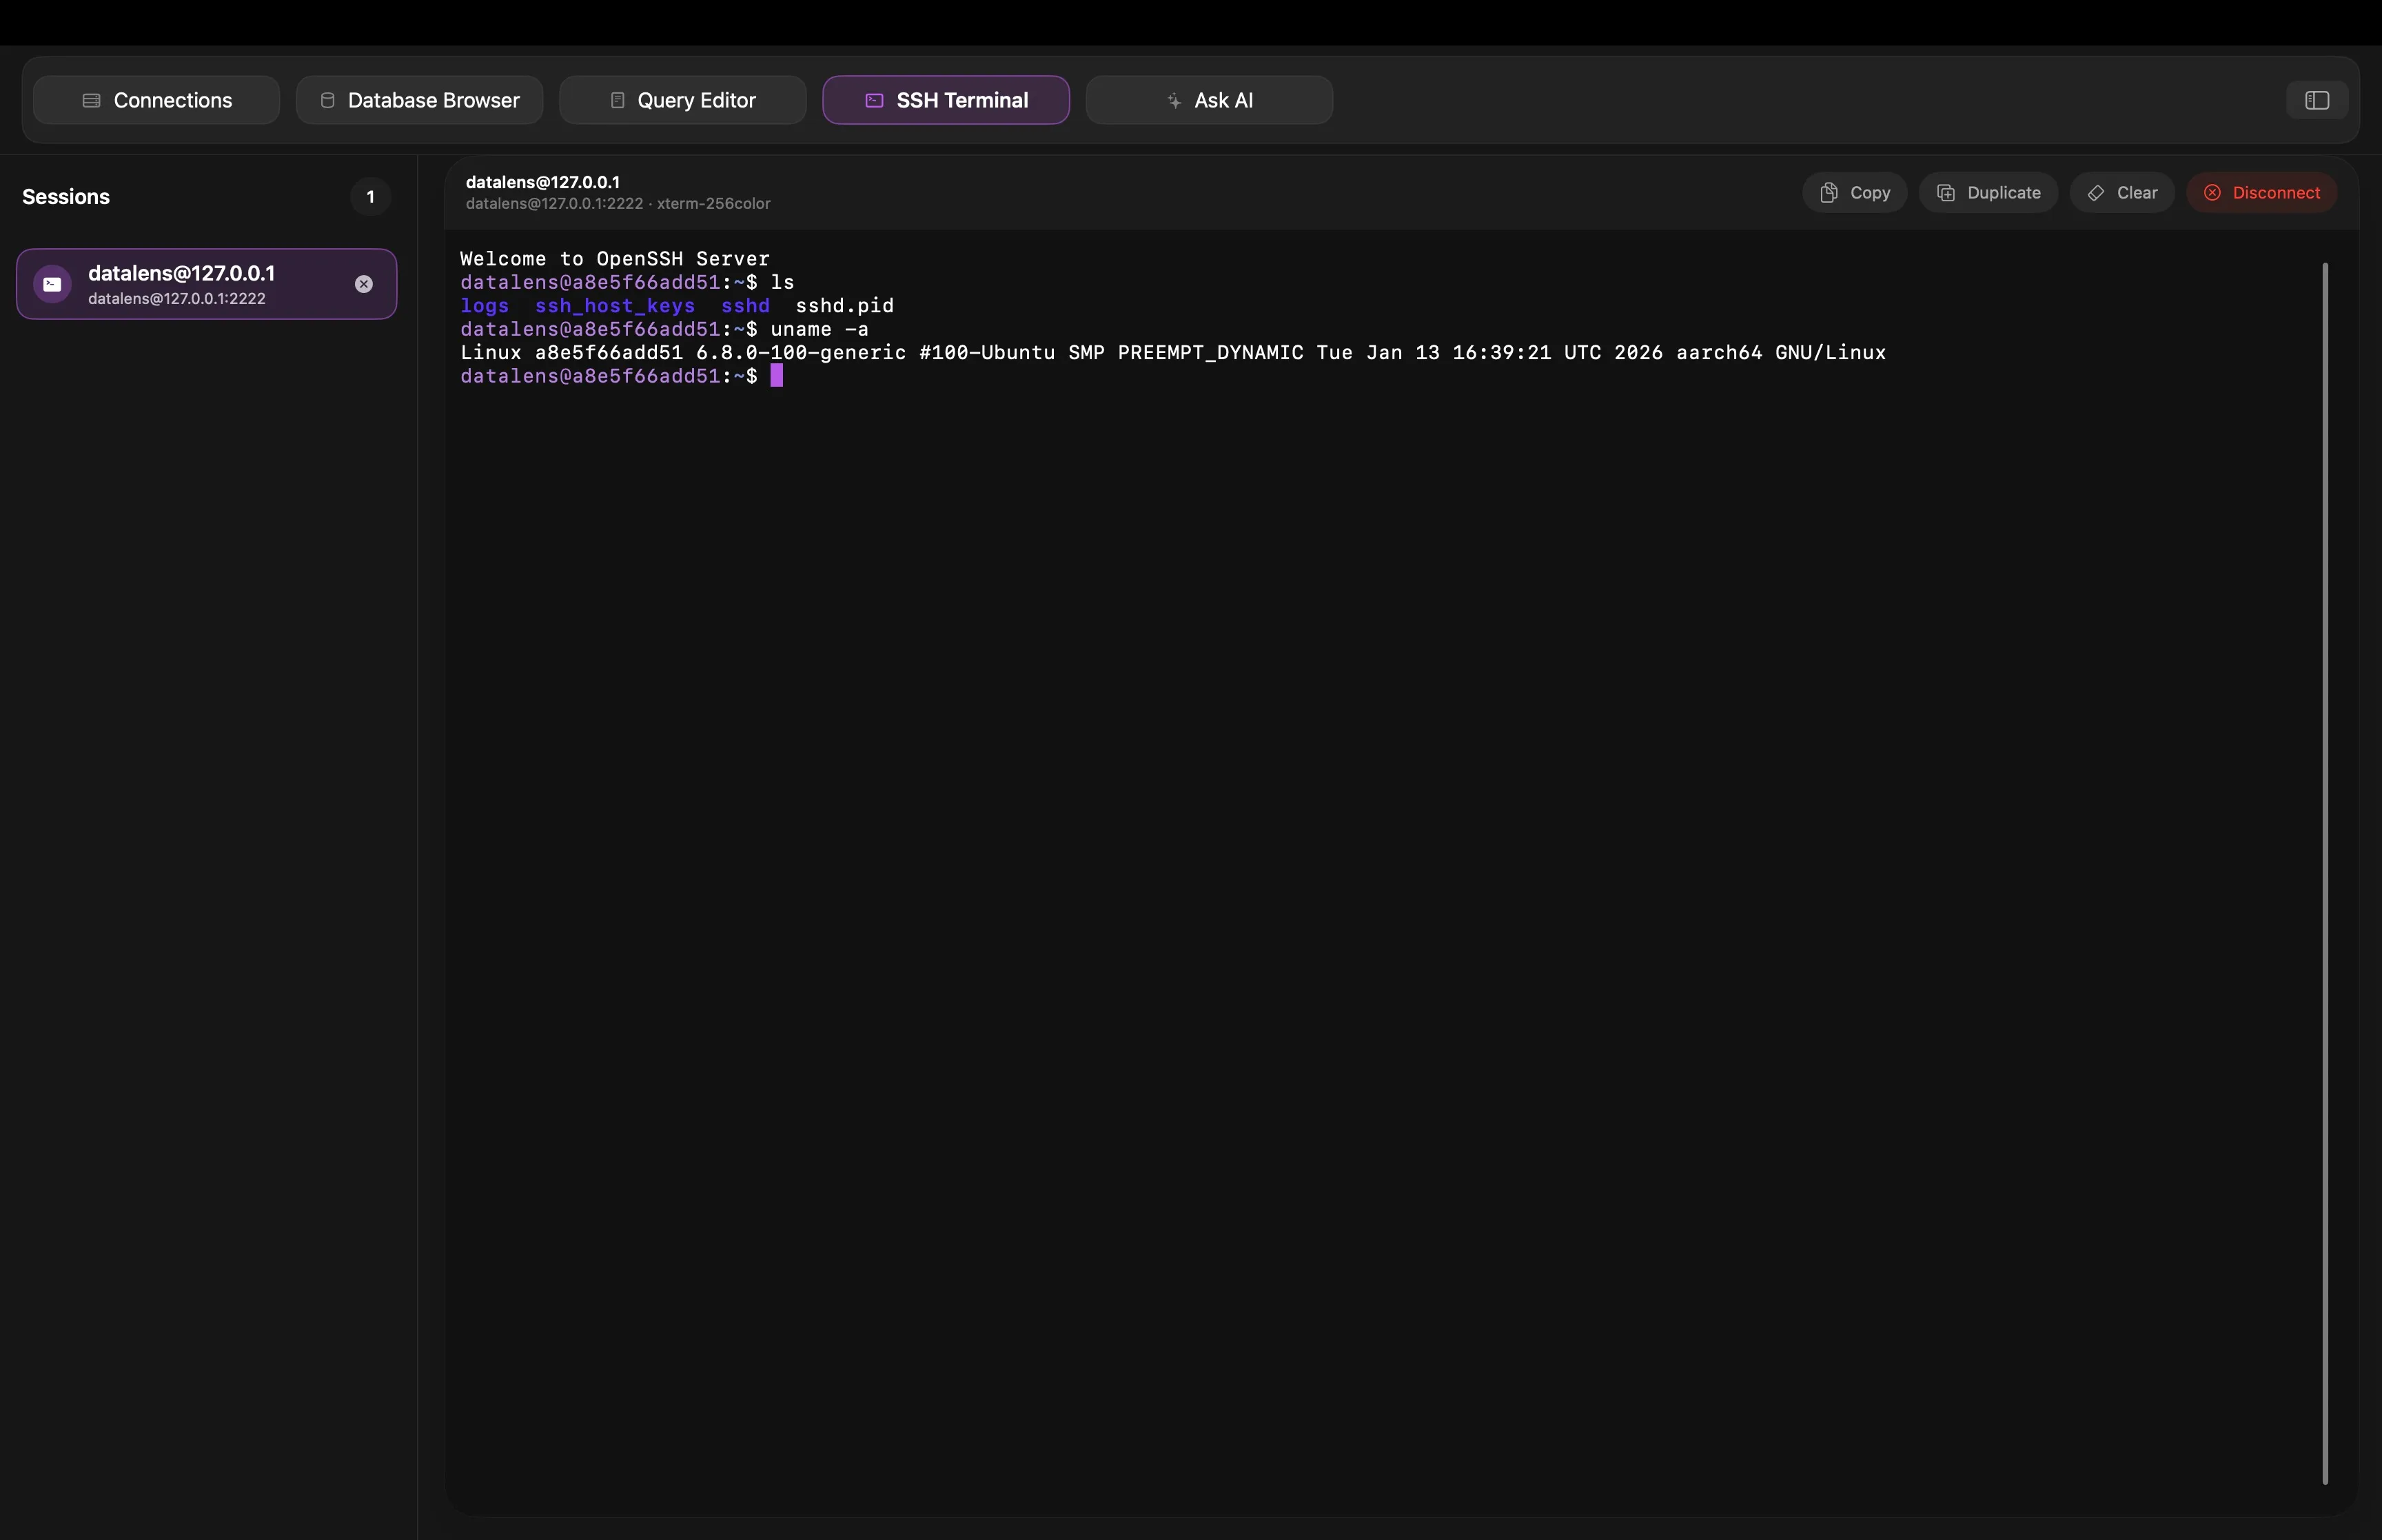Click the Linux kernel version output line

(x=1172, y=353)
